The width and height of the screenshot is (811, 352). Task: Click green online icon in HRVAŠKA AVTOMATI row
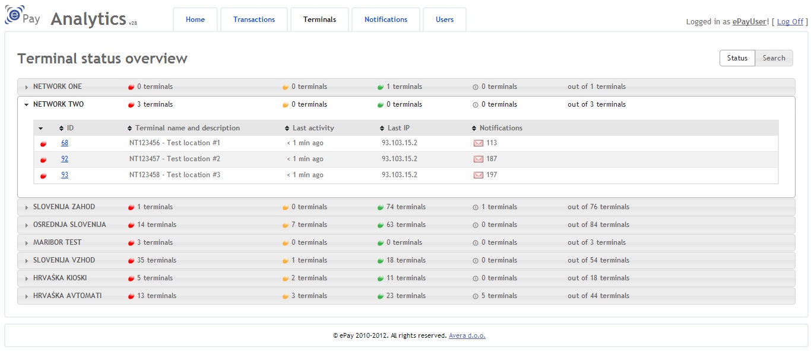click(381, 296)
